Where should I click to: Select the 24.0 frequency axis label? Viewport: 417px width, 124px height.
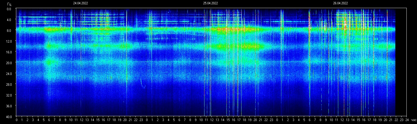[x=8, y=74]
